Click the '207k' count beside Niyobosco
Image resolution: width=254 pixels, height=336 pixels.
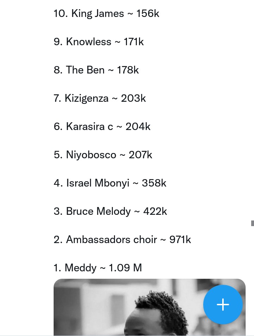[140, 155]
